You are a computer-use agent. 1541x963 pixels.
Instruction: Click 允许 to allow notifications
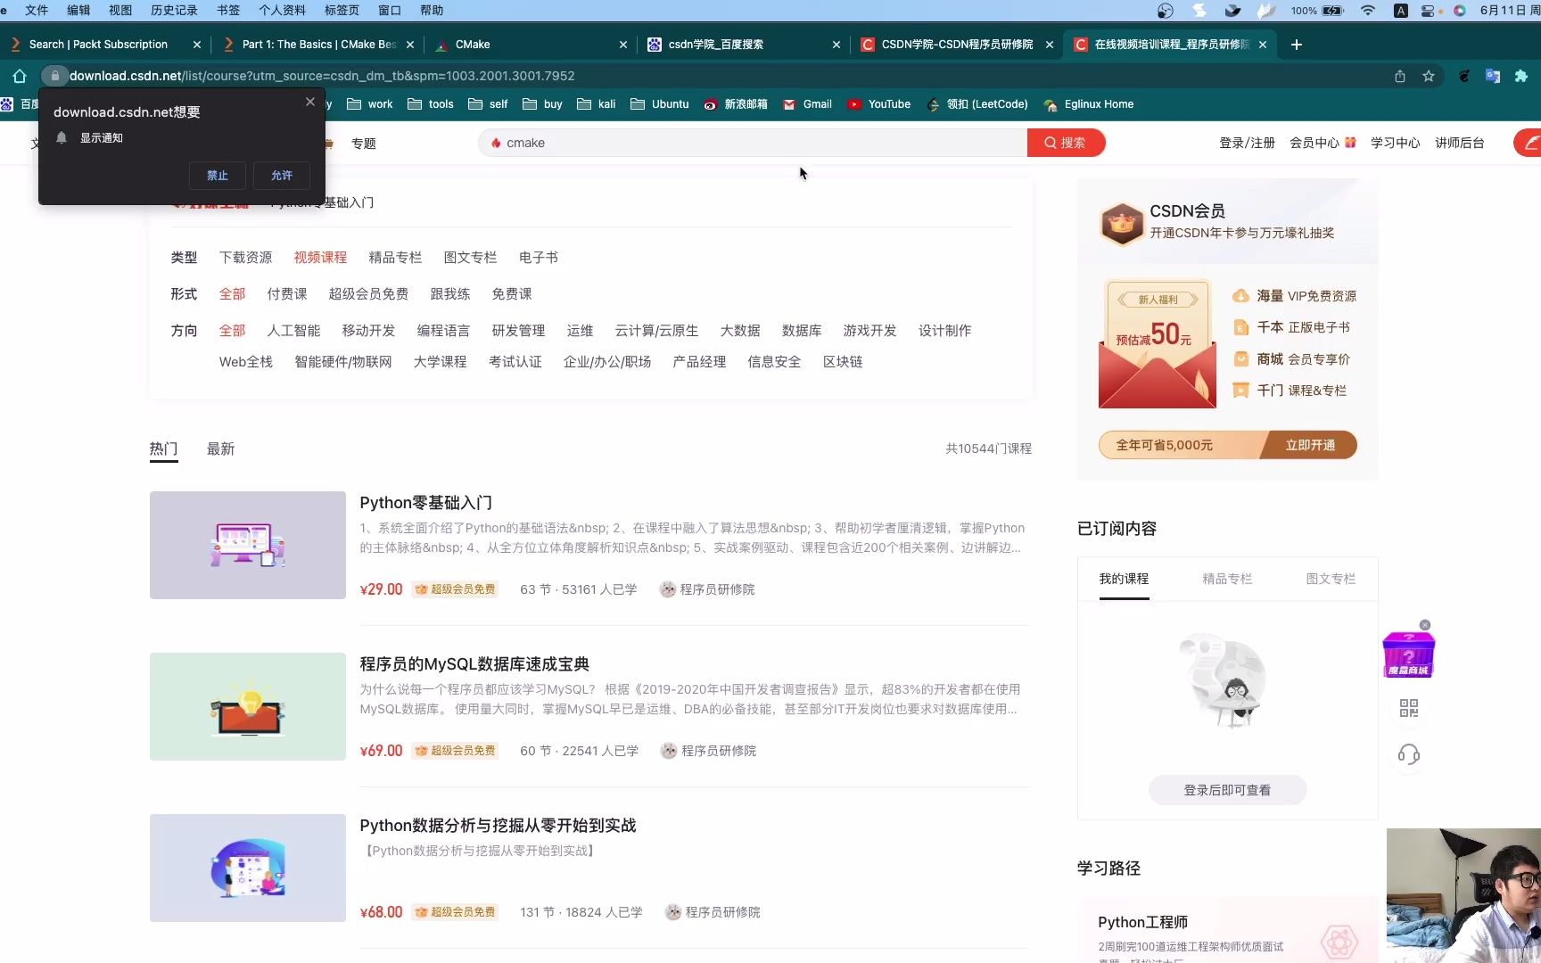tap(282, 176)
